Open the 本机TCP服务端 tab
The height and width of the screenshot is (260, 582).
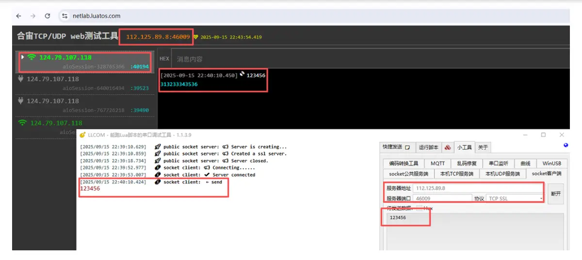point(456,173)
